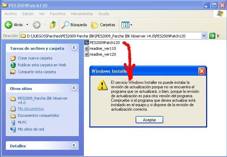Image resolution: width=227 pixels, height=157 pixels.
Task: Click the title bar folder icon of PES2009Patch120
Action: coord(5,5)
